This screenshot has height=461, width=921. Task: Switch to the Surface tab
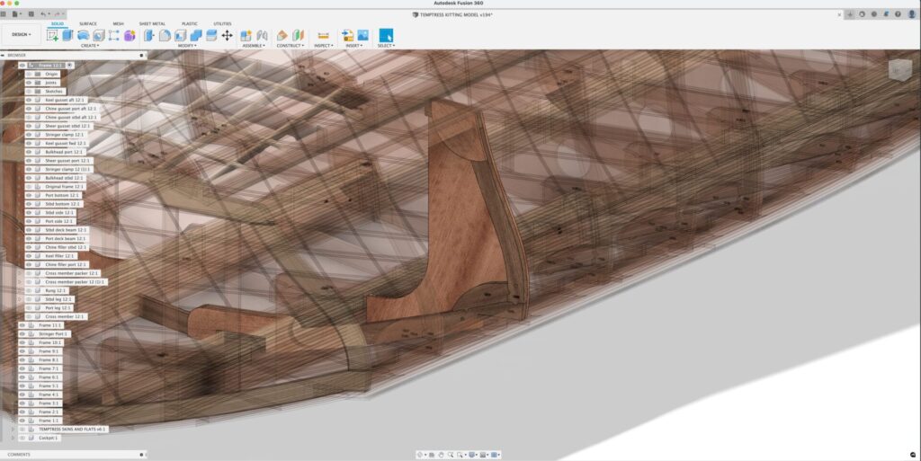[x=88, y=23]
